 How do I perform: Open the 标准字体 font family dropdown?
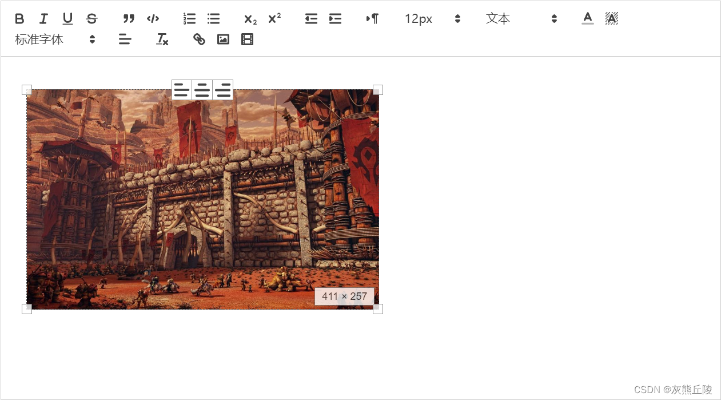tap(55, 39)
